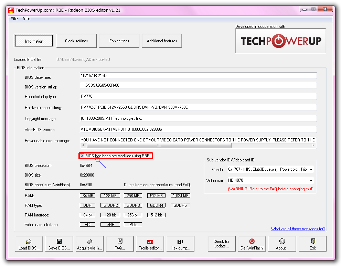Select the GDDR5 RAM type indicator
This screenshot has width=341, height=266.
pos(180,205)
